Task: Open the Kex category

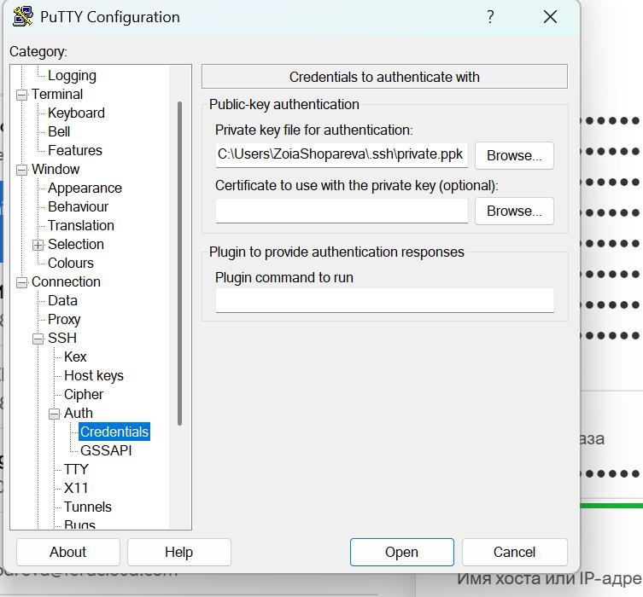Action: 75,357
